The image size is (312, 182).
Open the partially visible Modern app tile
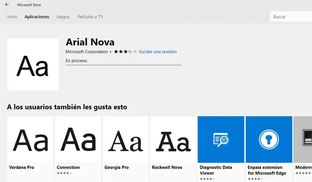coord(303,140)
